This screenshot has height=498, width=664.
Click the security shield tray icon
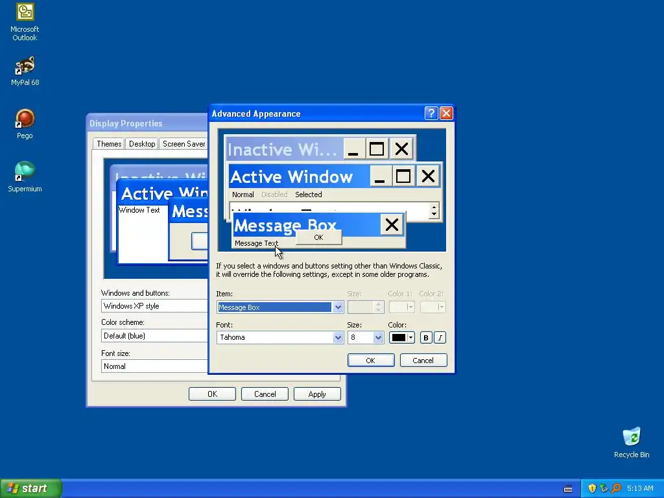[x=592, y=488]
